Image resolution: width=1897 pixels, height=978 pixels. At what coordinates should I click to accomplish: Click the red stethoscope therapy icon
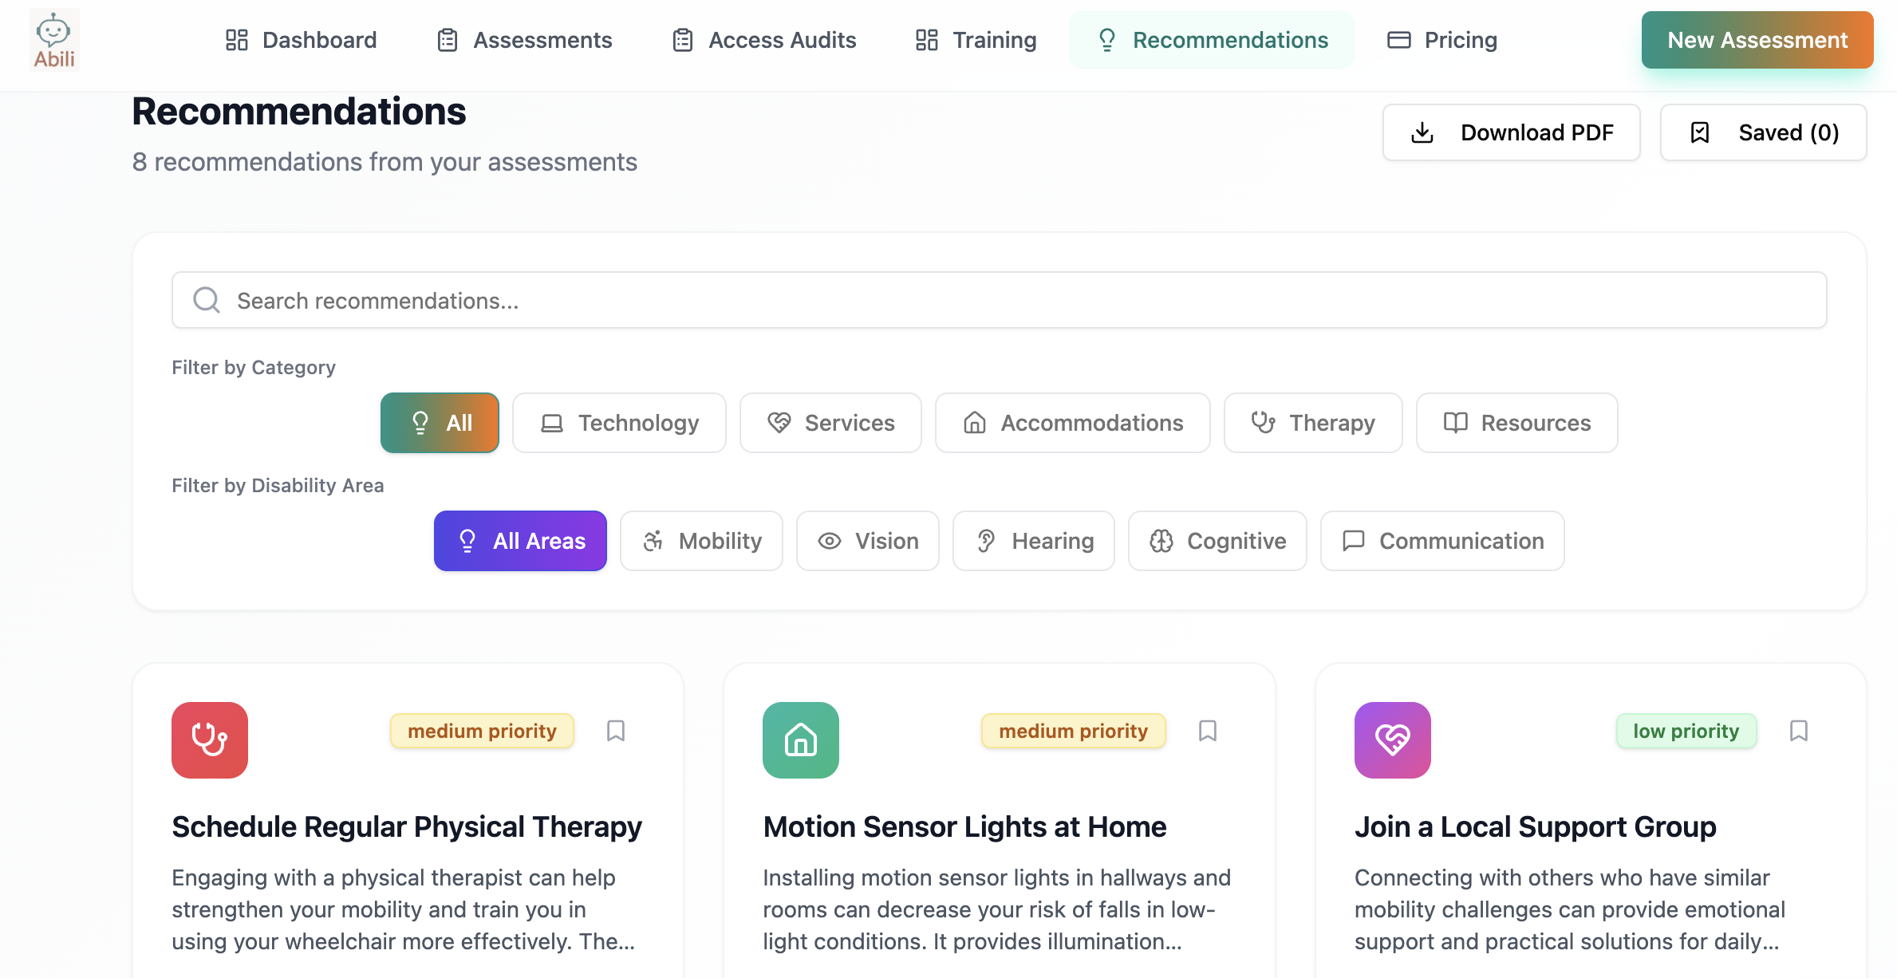click(210, 740)
